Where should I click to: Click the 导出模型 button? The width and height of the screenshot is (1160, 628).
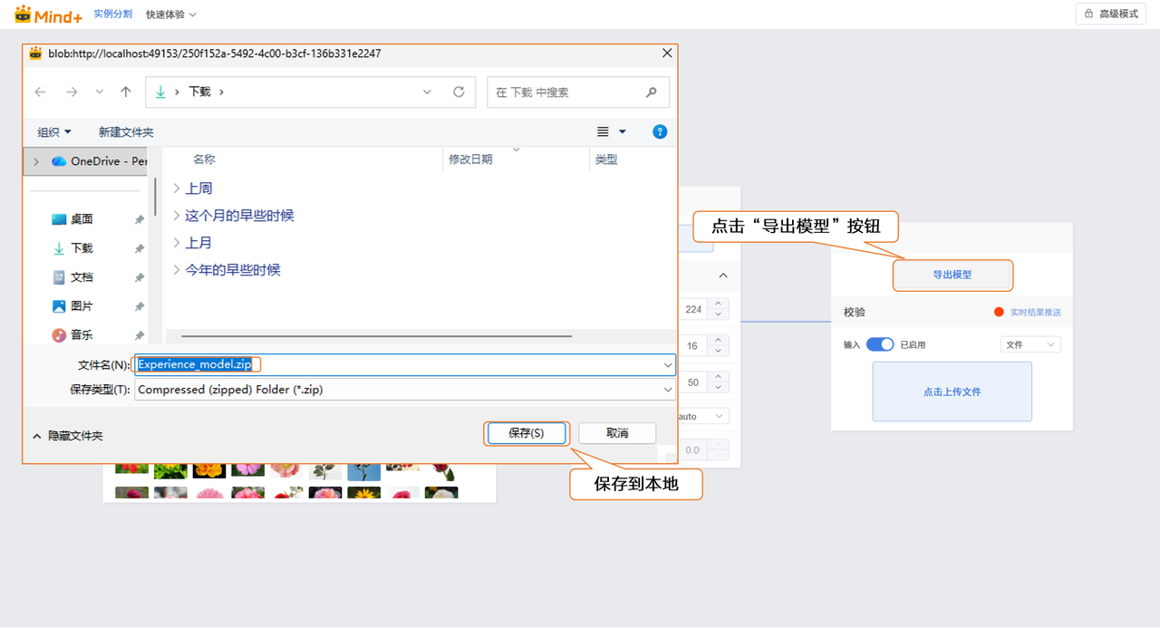tap(952, 275)
